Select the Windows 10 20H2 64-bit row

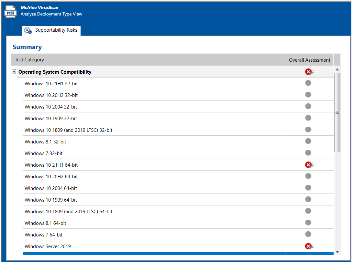(x=178, y=176)
